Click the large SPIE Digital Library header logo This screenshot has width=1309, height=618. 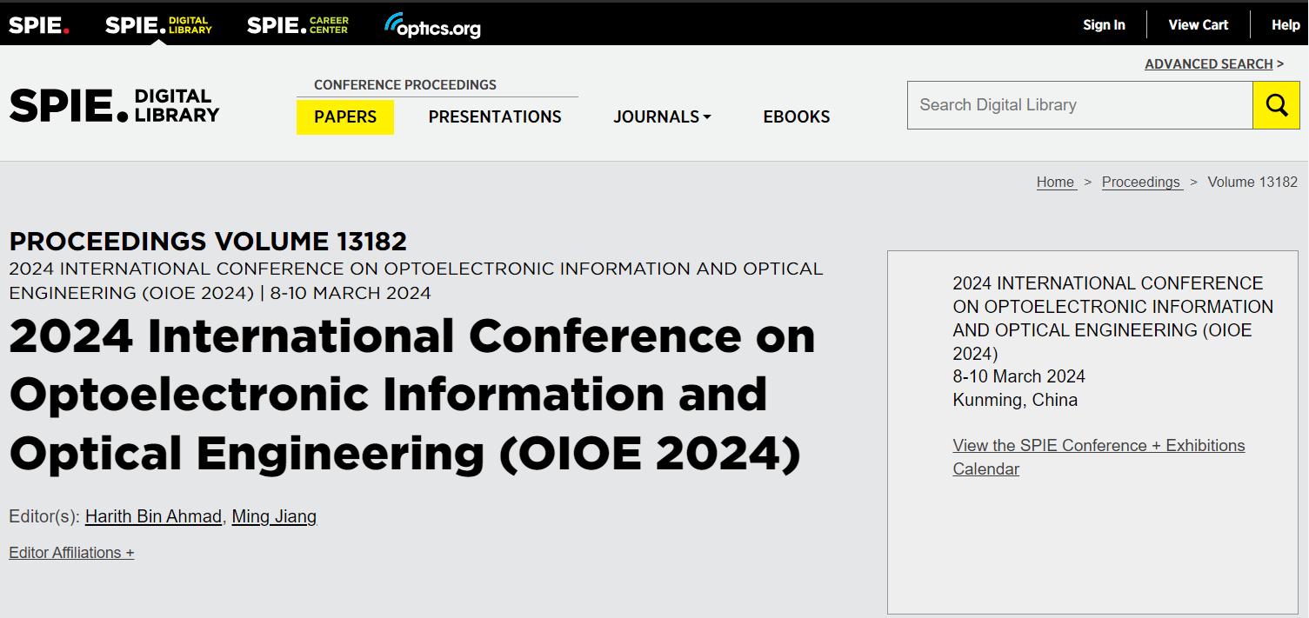pos(114,105)
